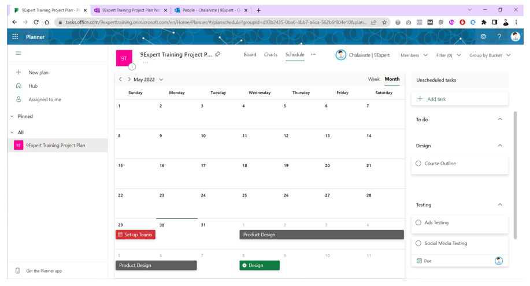Viewport: 530px width, 286px height.
Task: Open the red Set up Teams task
Action: click(x=135, y=235)
